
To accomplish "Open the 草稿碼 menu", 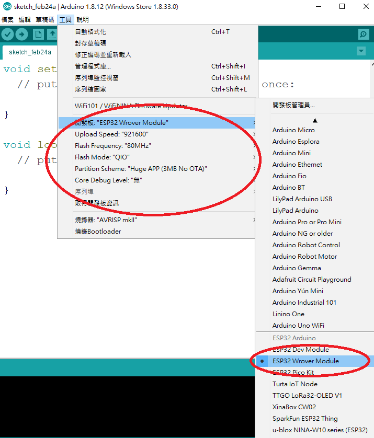I will [45, 19].
